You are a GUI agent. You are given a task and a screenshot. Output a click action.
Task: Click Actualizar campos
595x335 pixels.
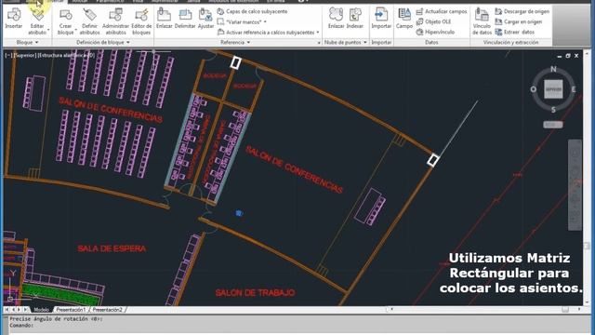coord(442,11)
